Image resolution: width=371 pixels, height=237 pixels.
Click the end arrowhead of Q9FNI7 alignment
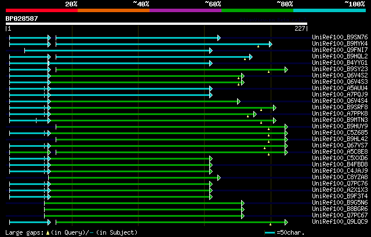211,50
